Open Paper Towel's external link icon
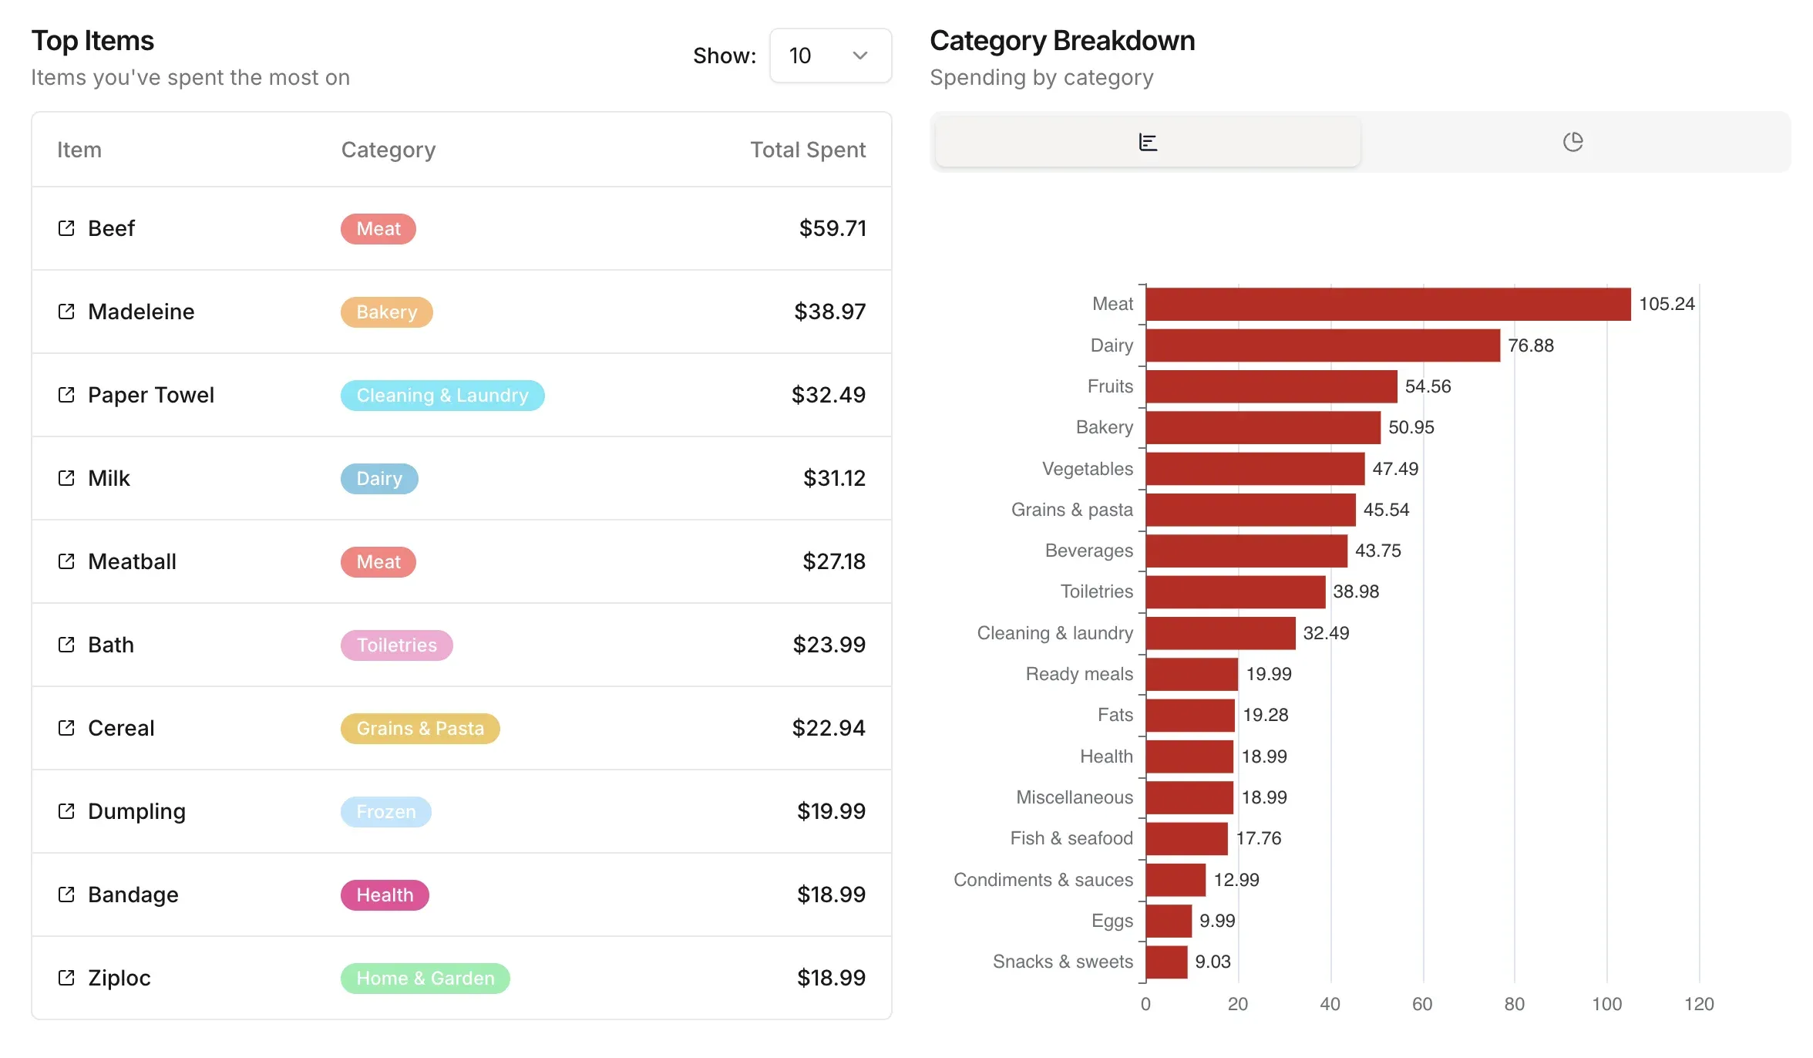 66,395
